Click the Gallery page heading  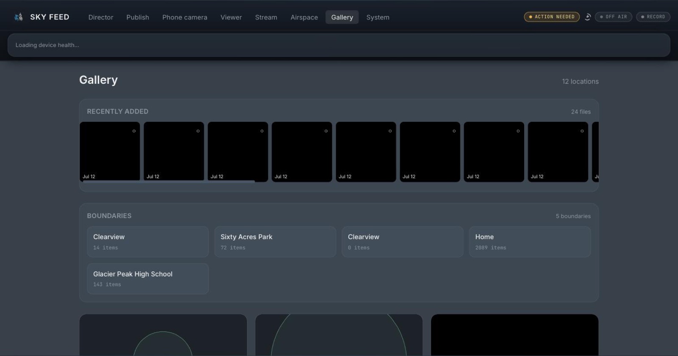(98, 80)
